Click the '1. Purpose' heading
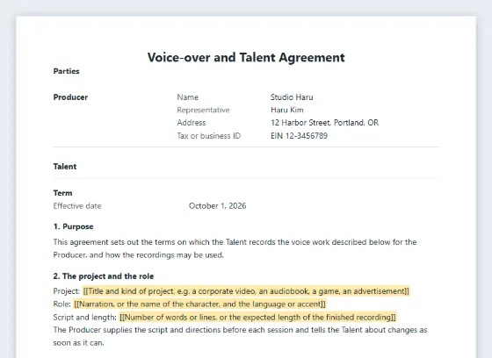This screenshot has height=358, width=492. [73, 226]
